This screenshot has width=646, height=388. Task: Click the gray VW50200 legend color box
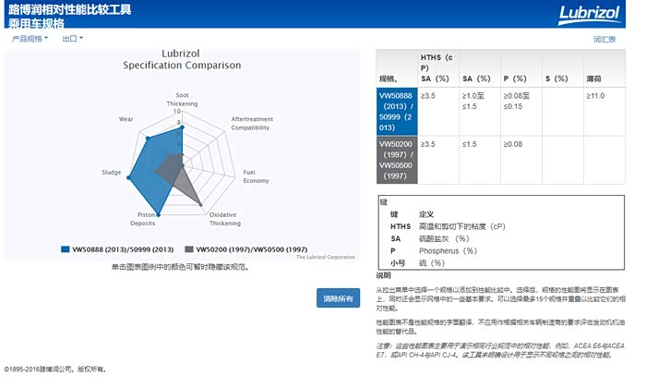[189, 249]
